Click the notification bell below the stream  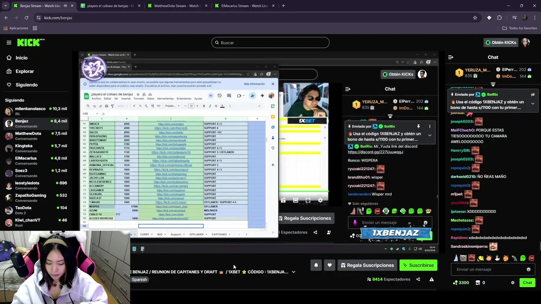[x=316, y=265]
